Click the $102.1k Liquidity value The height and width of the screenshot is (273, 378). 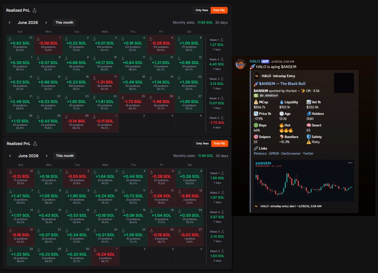285,107
